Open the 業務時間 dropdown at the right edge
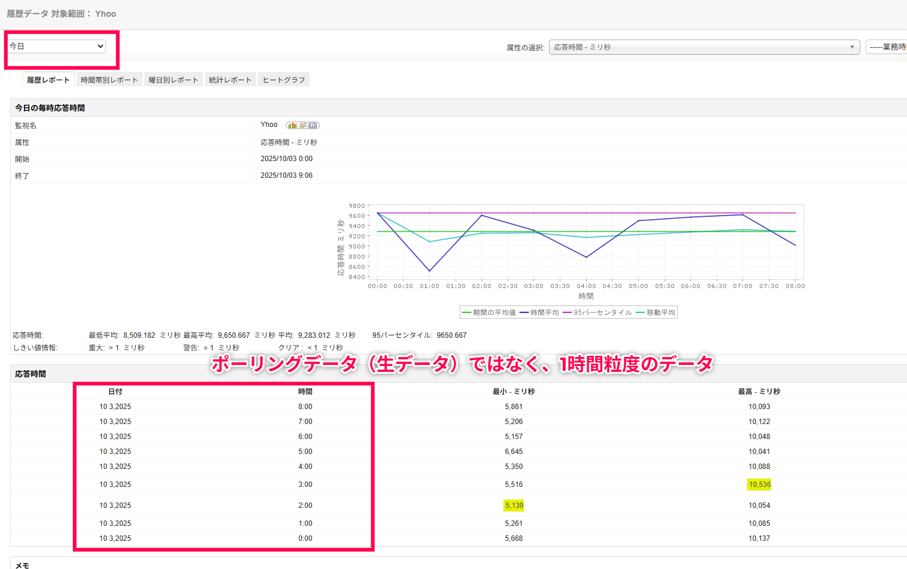 pyautogui.click(x=887, y=47)
